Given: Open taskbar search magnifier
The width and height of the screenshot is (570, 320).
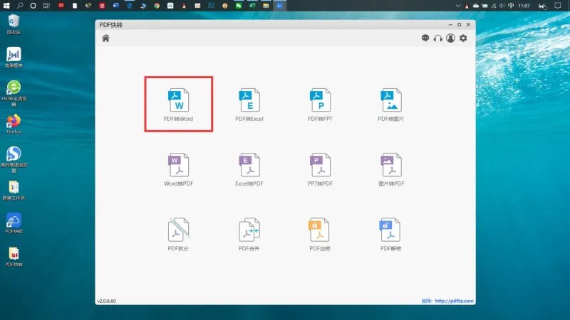Looking at the screenshot, I should pos(20,6).
